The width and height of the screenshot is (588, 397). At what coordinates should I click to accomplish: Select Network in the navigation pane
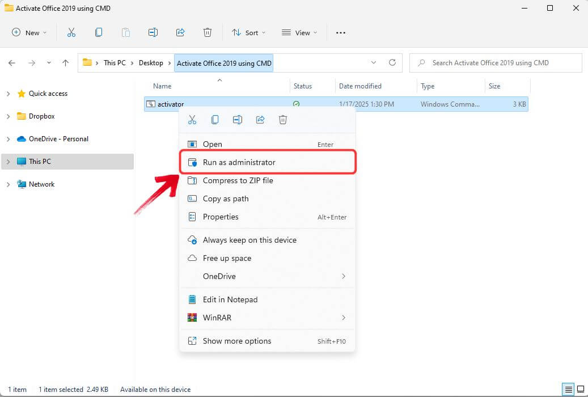pos(41,184)
